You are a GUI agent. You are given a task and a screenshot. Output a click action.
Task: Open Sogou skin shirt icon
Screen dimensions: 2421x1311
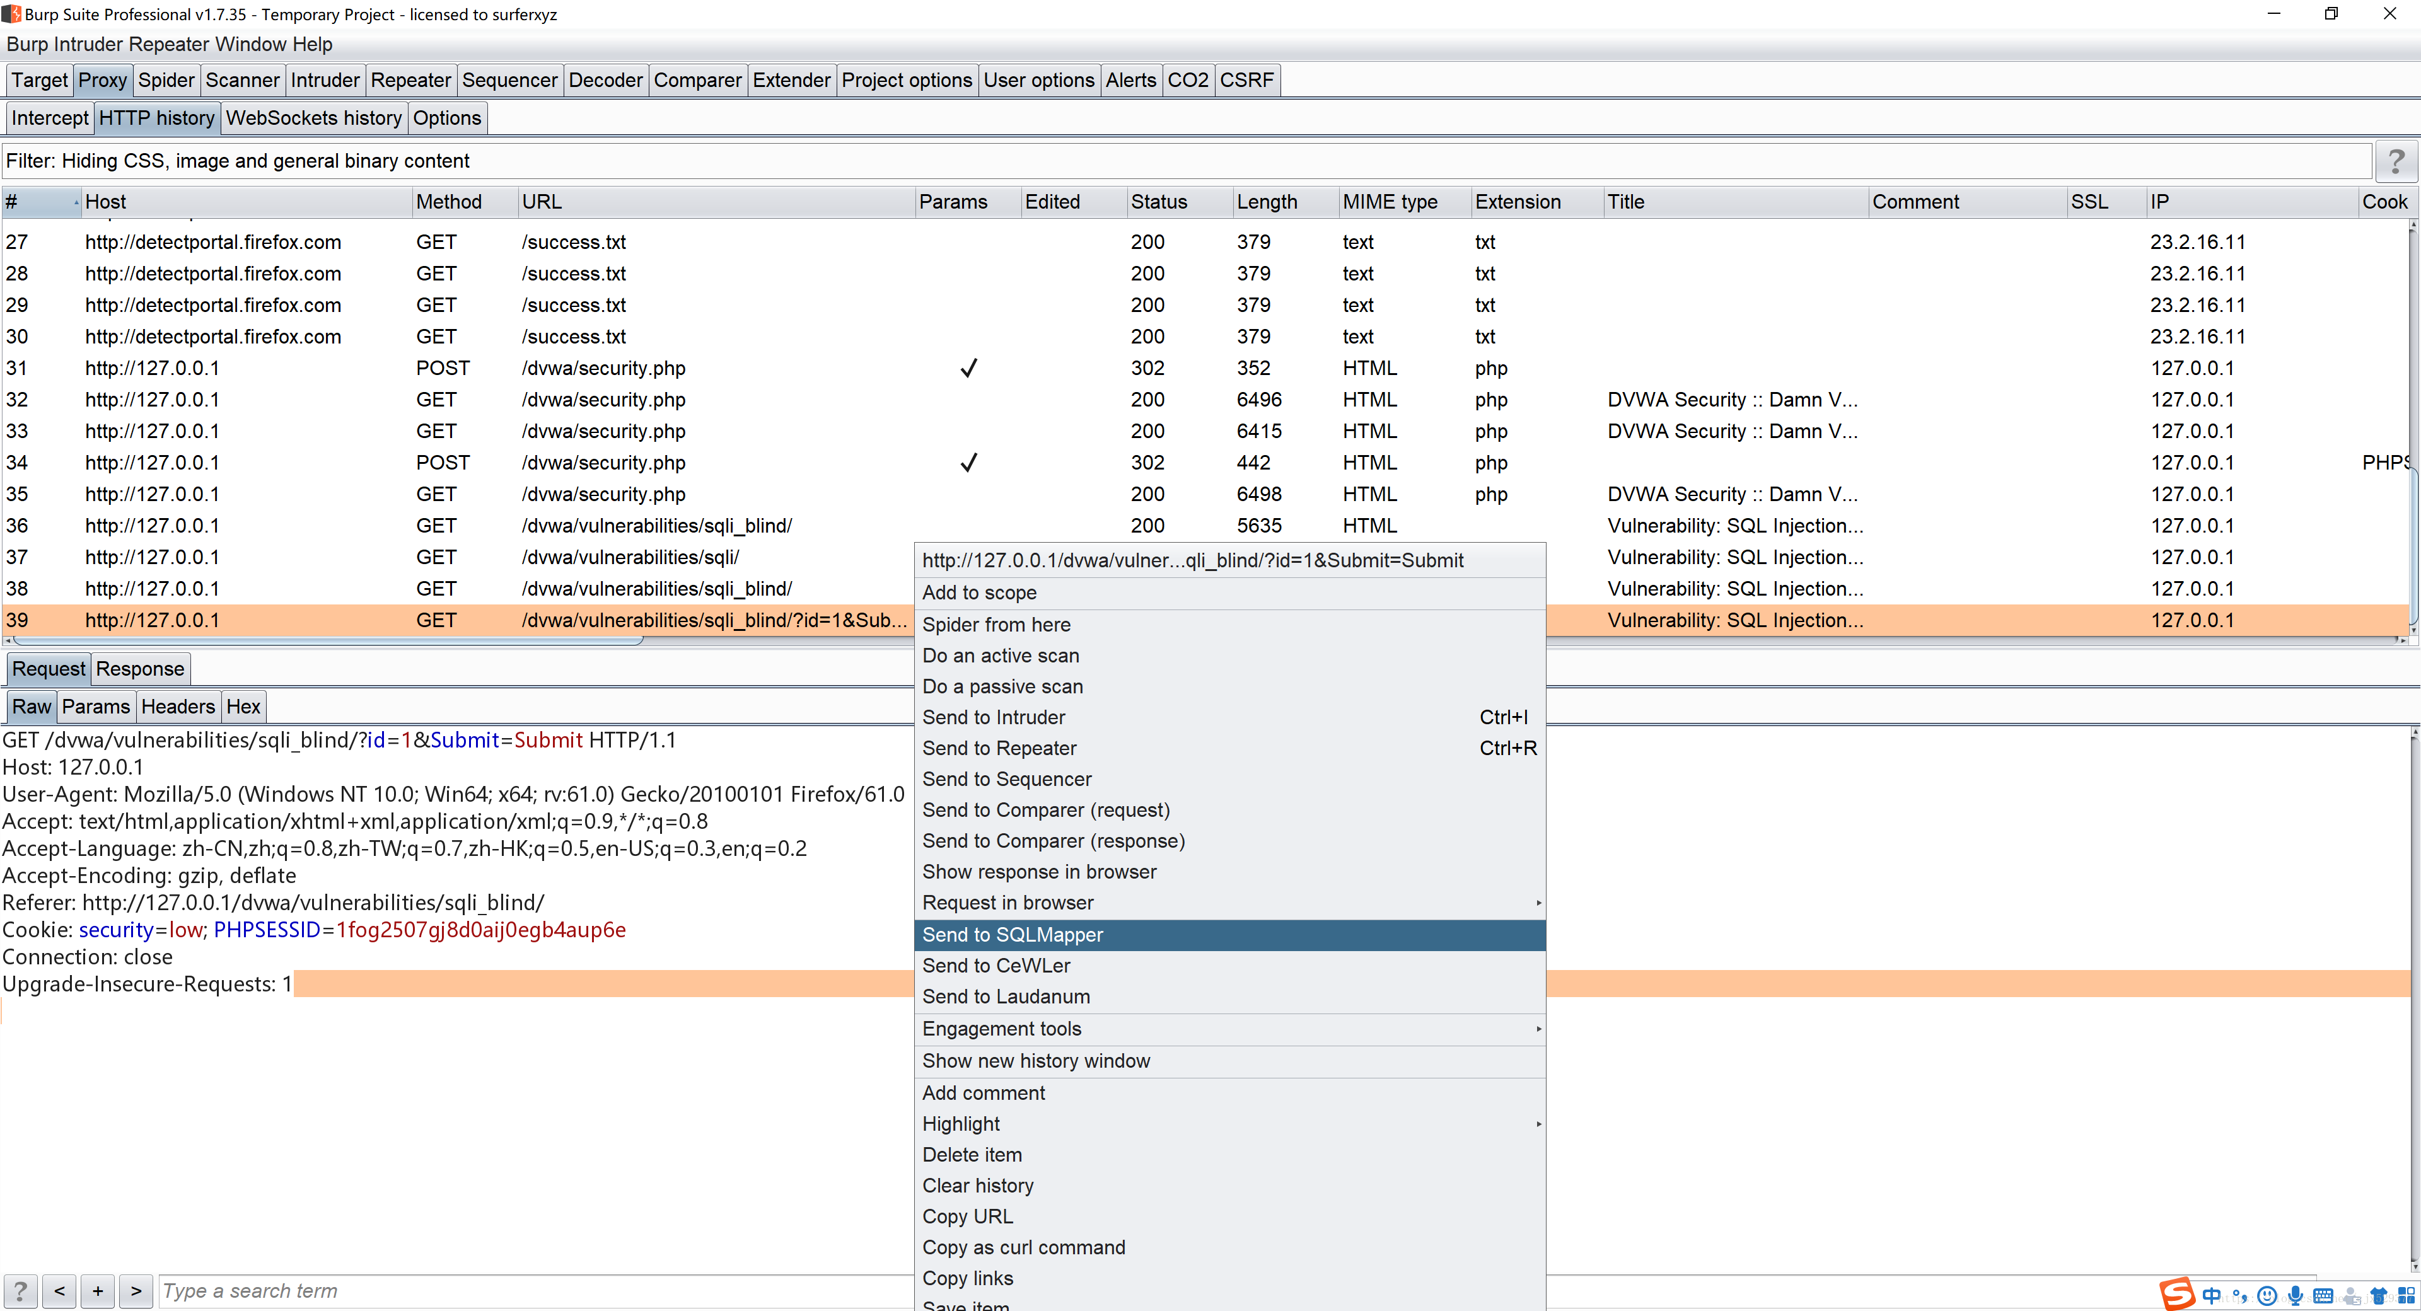[2379, 1296]
